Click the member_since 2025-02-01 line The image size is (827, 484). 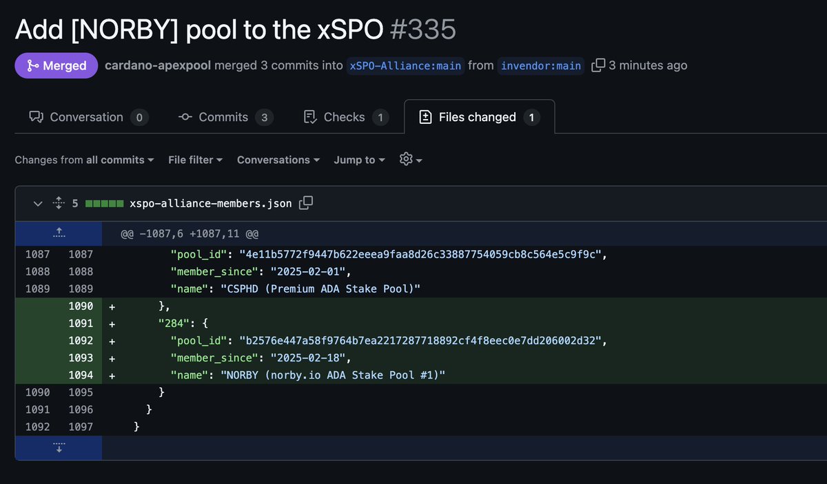[x=261, y=271]
